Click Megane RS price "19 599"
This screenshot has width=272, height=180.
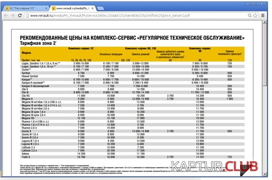pyautogui.click(x=200, y=118)
